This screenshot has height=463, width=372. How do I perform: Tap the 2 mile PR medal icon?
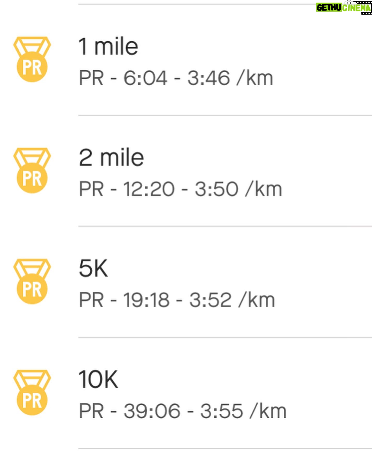click(x=32, y=170)
